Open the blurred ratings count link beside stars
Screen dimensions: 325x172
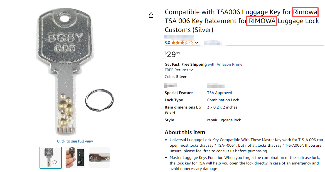click(x=213, y=43)
